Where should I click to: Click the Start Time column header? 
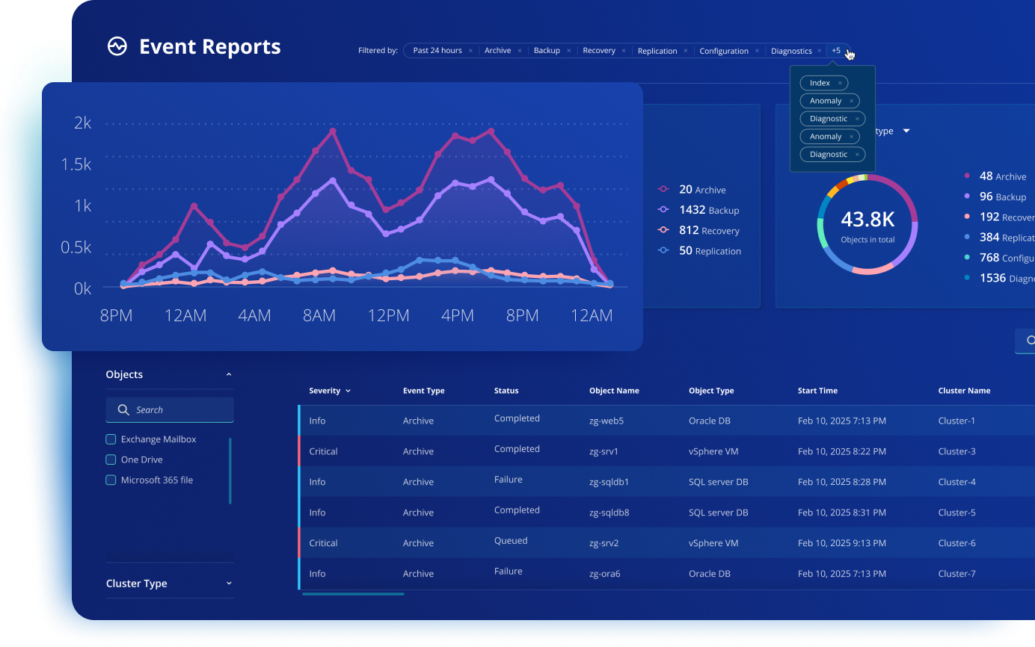[x=817, y=391]
